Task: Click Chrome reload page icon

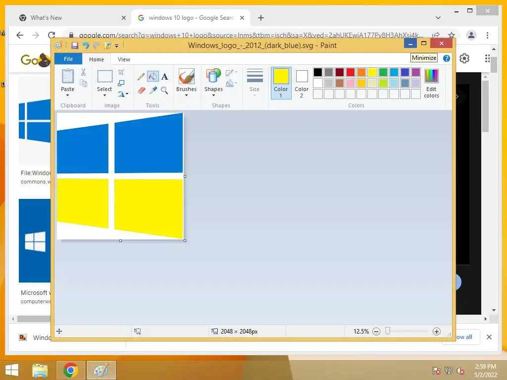Action: [x=51, y=35]
